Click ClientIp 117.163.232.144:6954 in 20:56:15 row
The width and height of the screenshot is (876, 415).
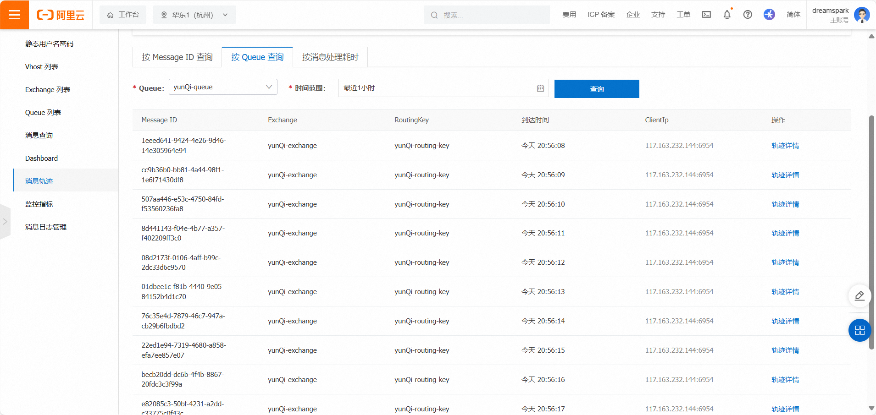coord(679,350)
